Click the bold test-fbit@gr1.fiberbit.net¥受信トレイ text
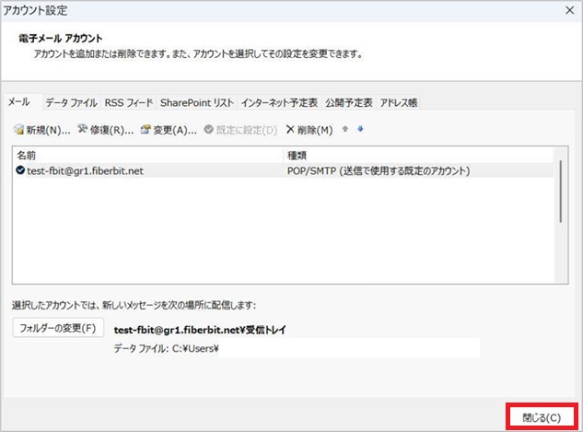The height and width of the screenshot is (432, 583). [200, 330]
